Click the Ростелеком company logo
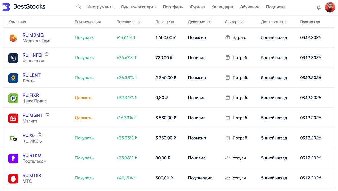Viewport: 338px width, 191px height. pyautogui.click(x=13, y=158)
